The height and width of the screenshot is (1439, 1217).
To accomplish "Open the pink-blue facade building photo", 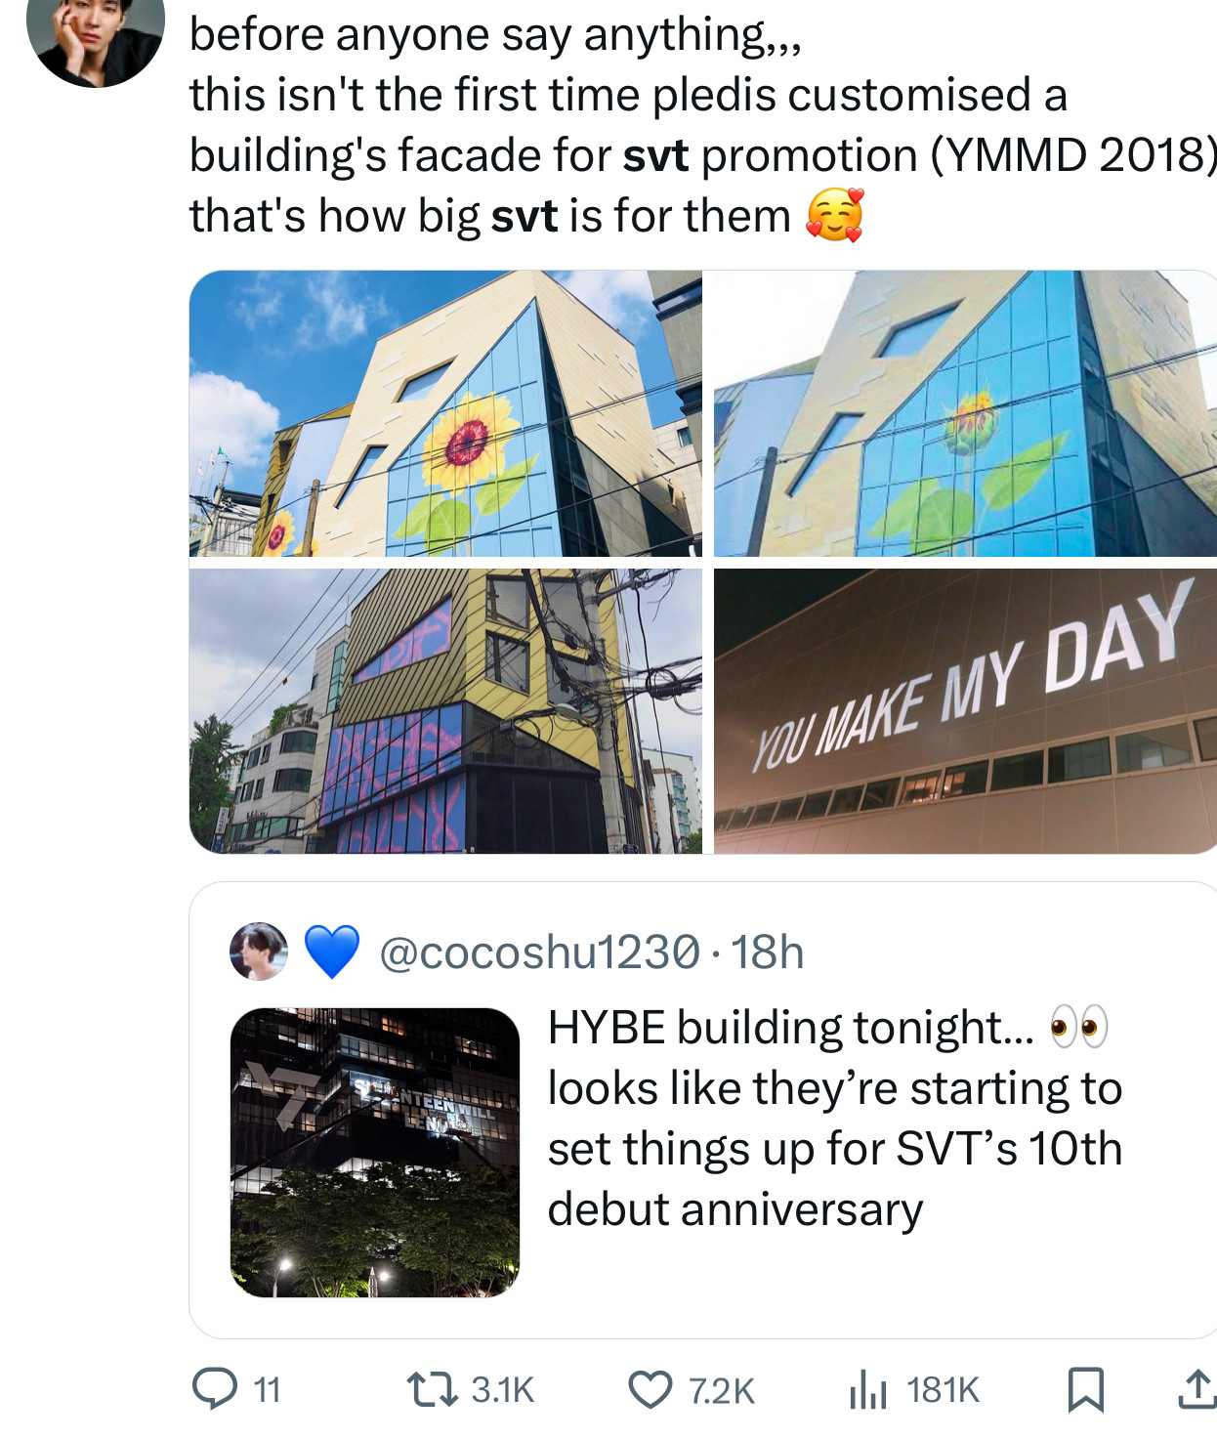I will click(x=445, y=711).
